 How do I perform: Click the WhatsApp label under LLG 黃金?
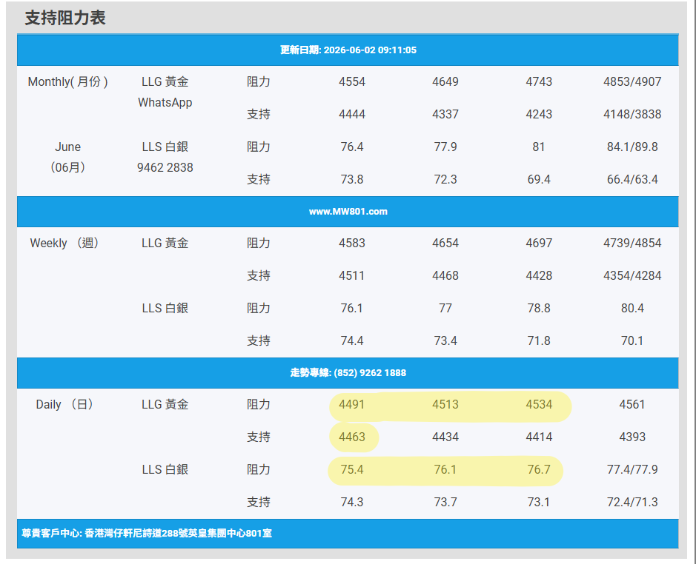point(165,102)
